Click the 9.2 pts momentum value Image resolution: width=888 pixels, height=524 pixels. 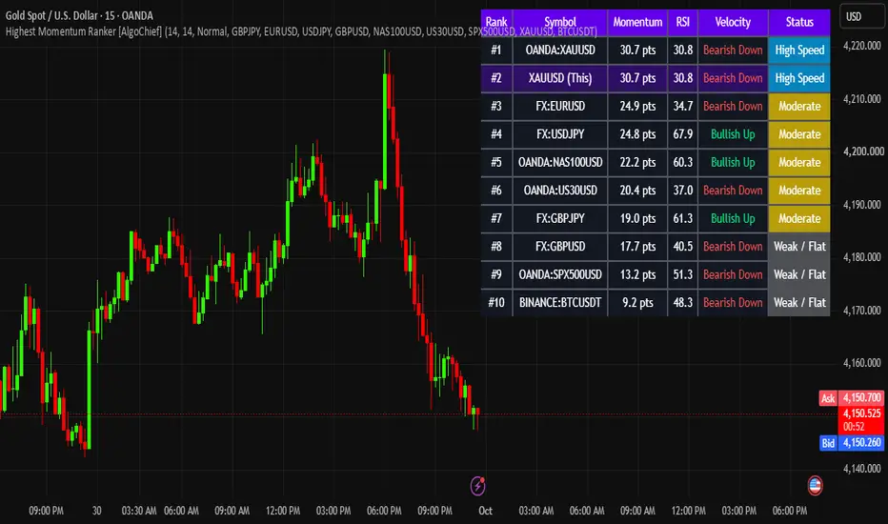tap(637, 303)
